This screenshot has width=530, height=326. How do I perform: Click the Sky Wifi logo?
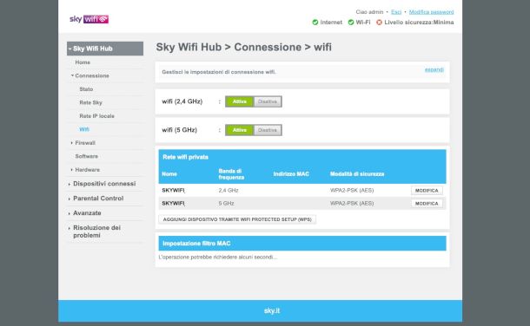89,19
